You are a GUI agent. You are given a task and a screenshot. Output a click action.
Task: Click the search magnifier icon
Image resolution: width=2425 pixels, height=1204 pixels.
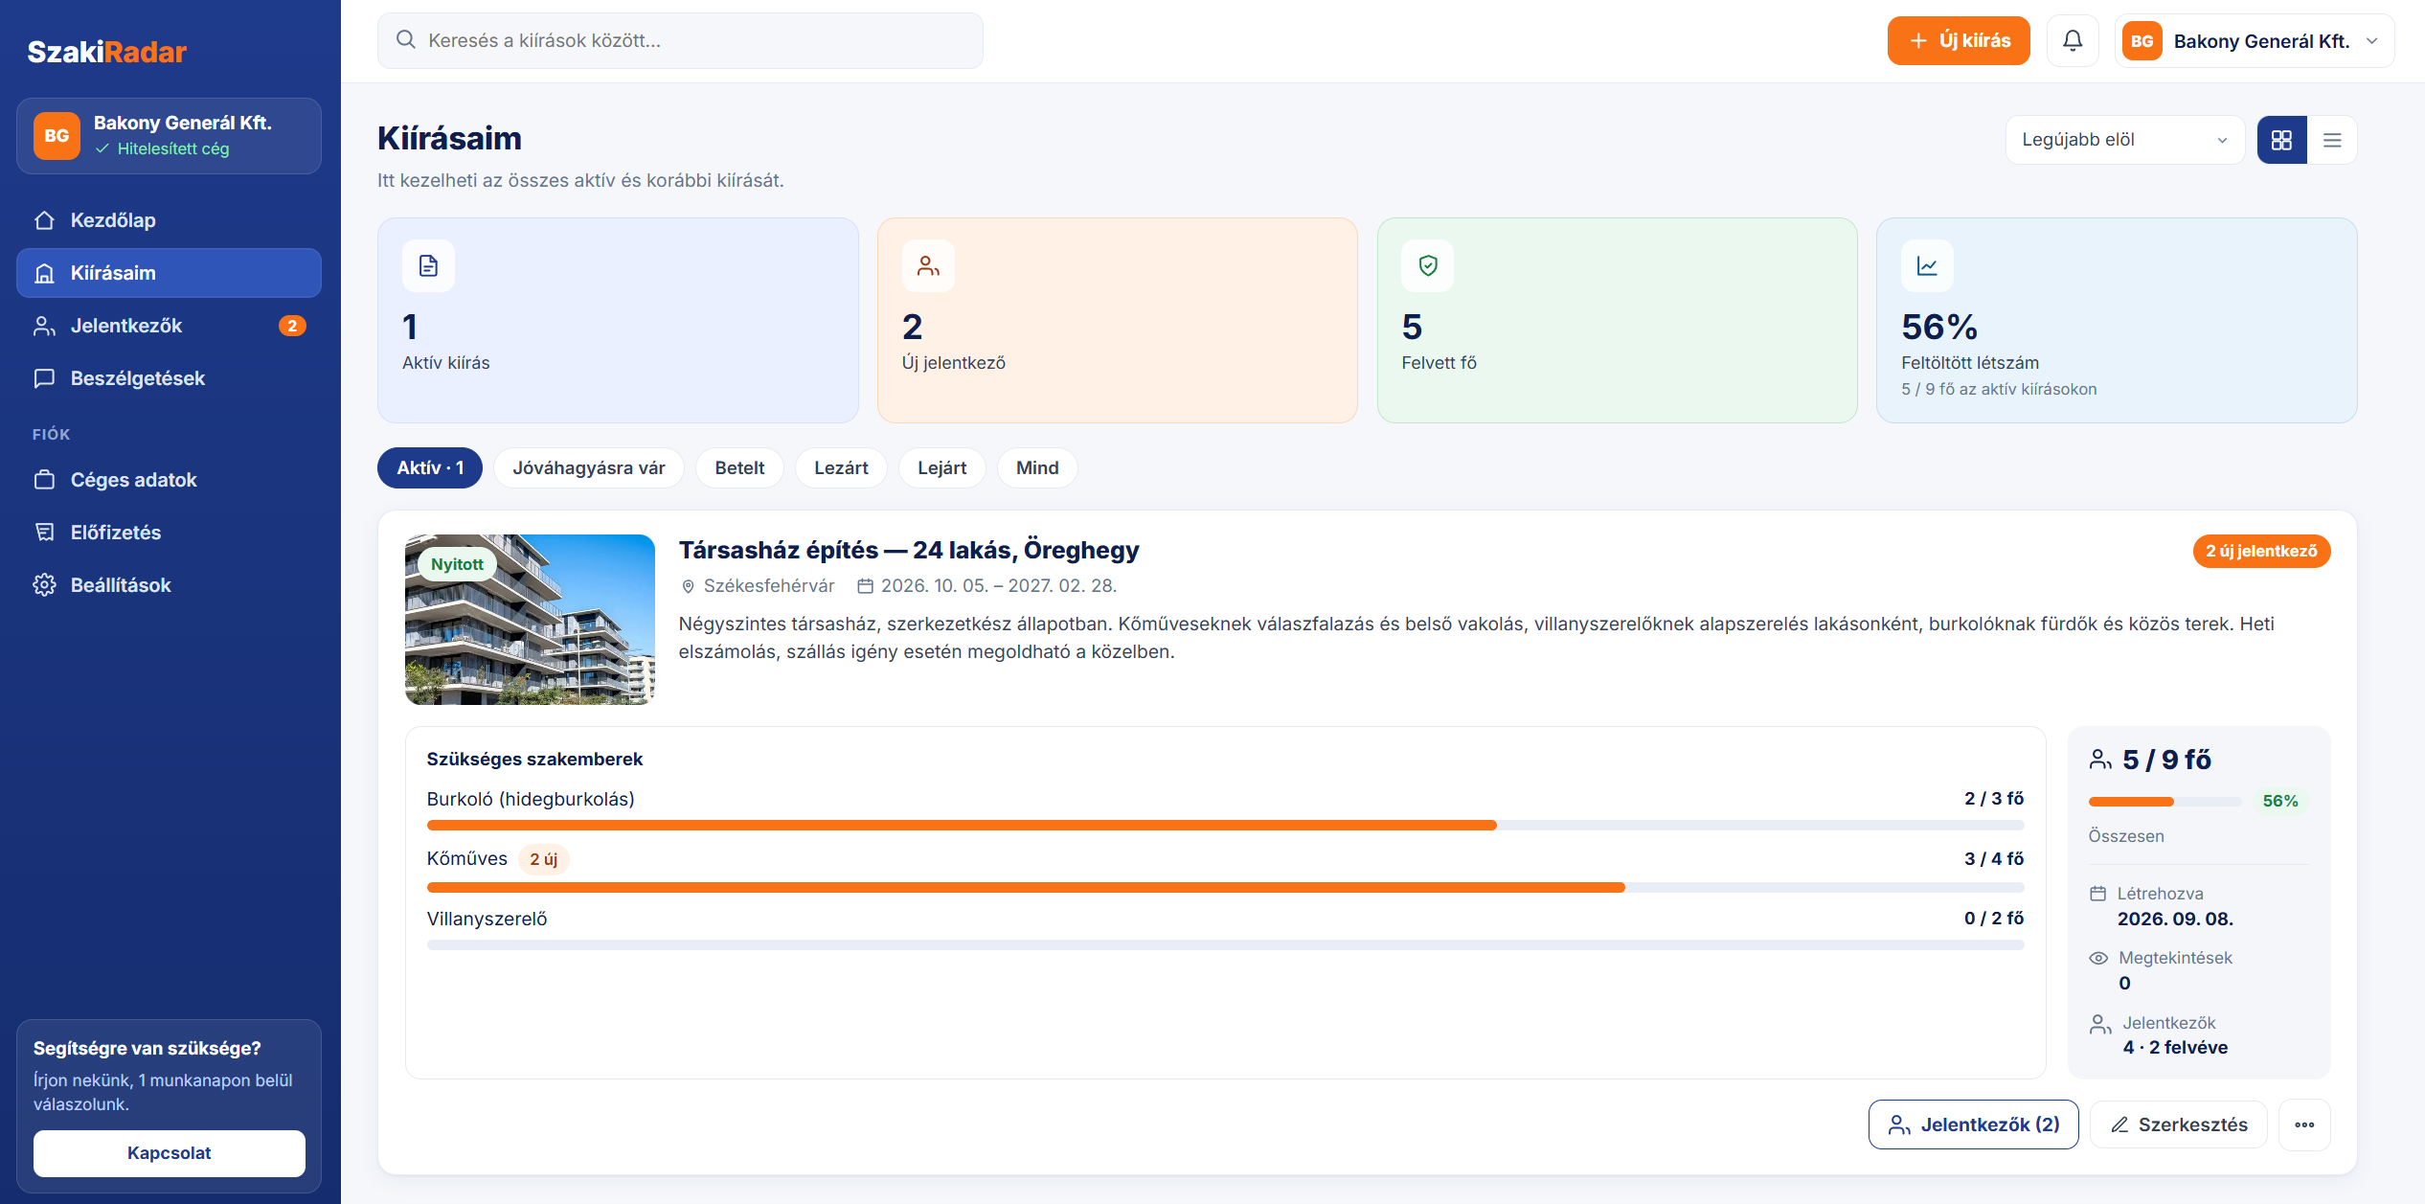406,40
